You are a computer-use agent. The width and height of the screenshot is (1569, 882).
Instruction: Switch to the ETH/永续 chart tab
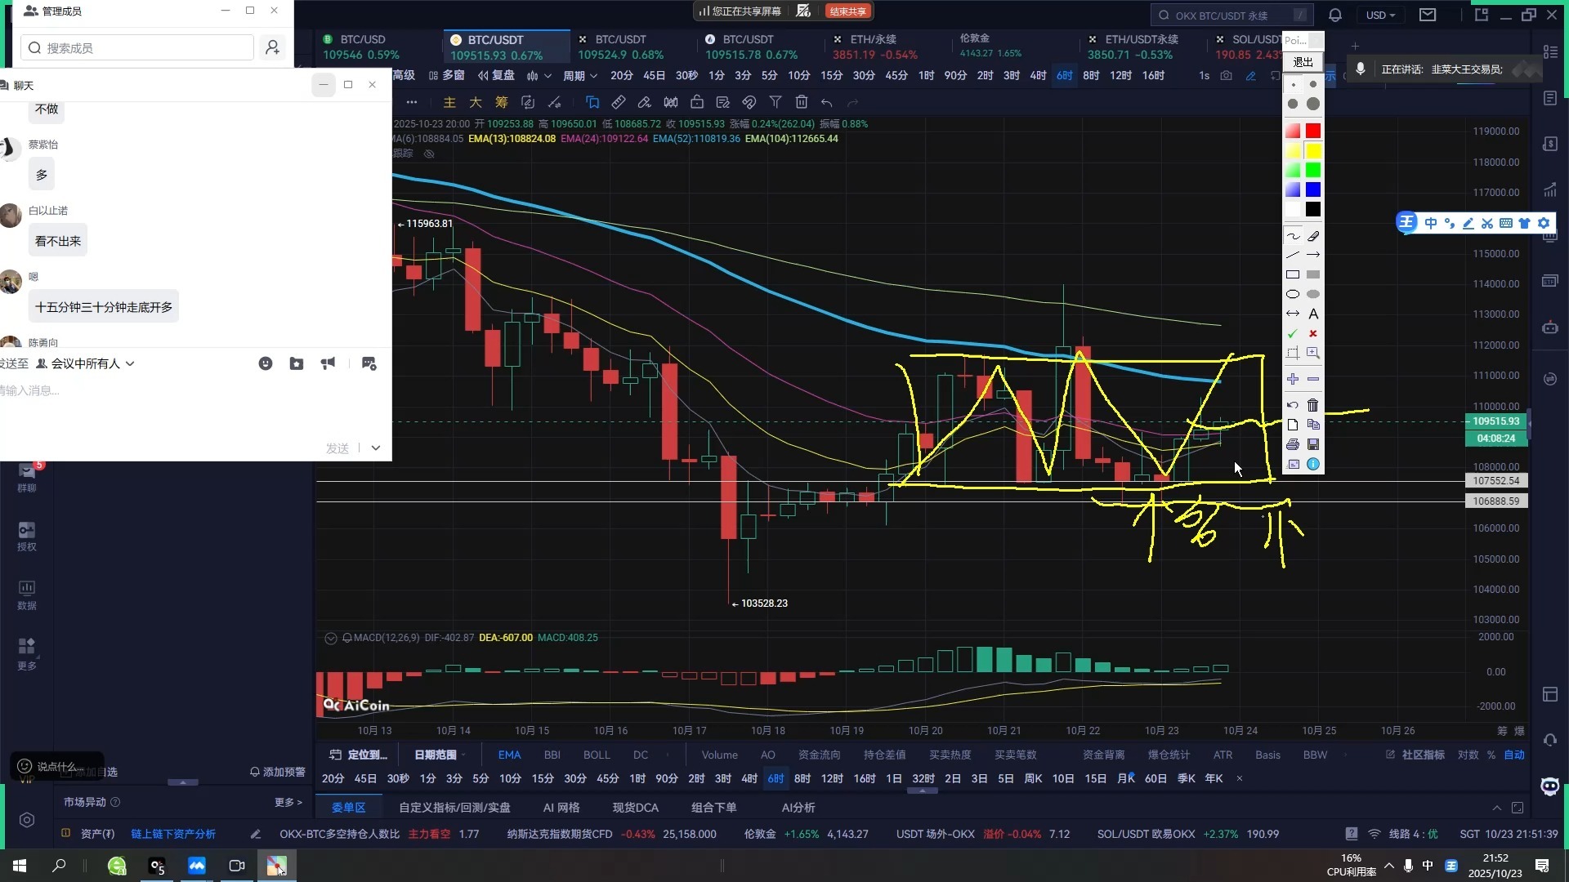[873, 39]
